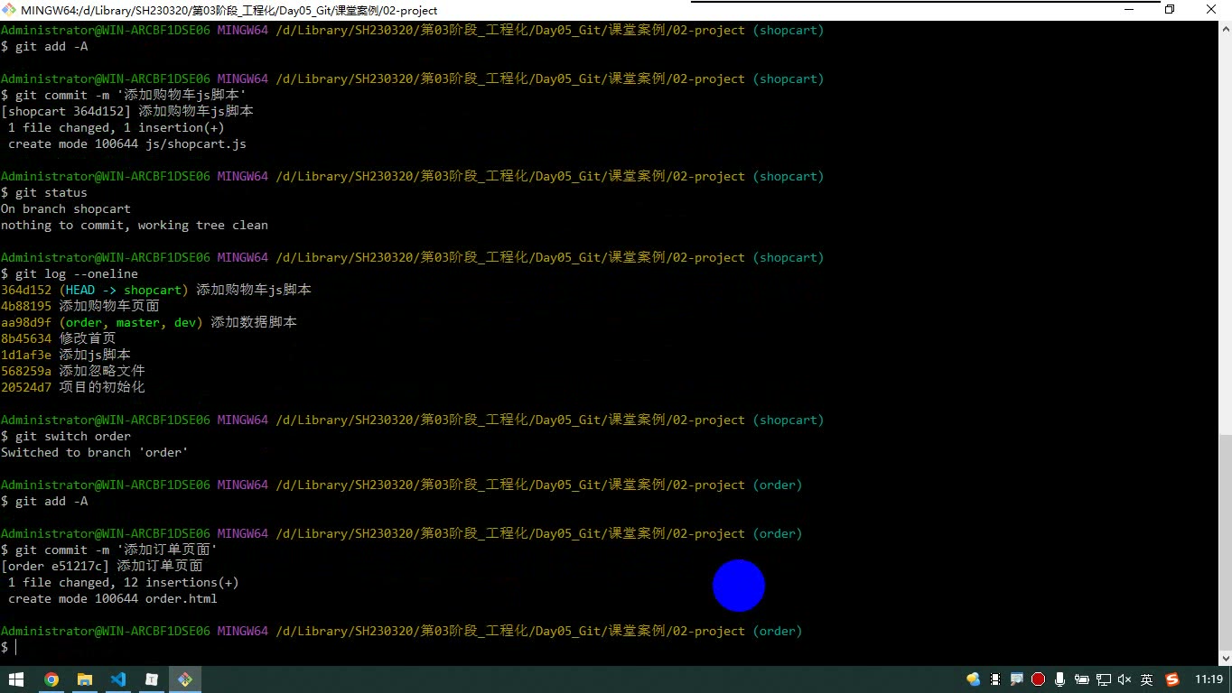Select the active Git Bash taskbar icon
1232x693 pixels.
tap(184, 679)
